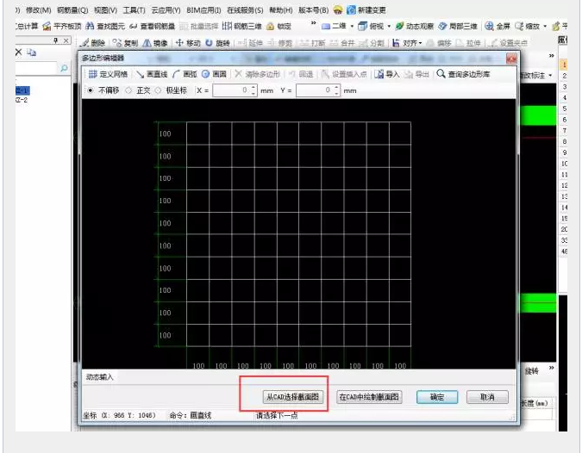Viewport: 582px width, 453px height.
Task: Open 查找图元 binoculars tool
Action: point(90,26)
